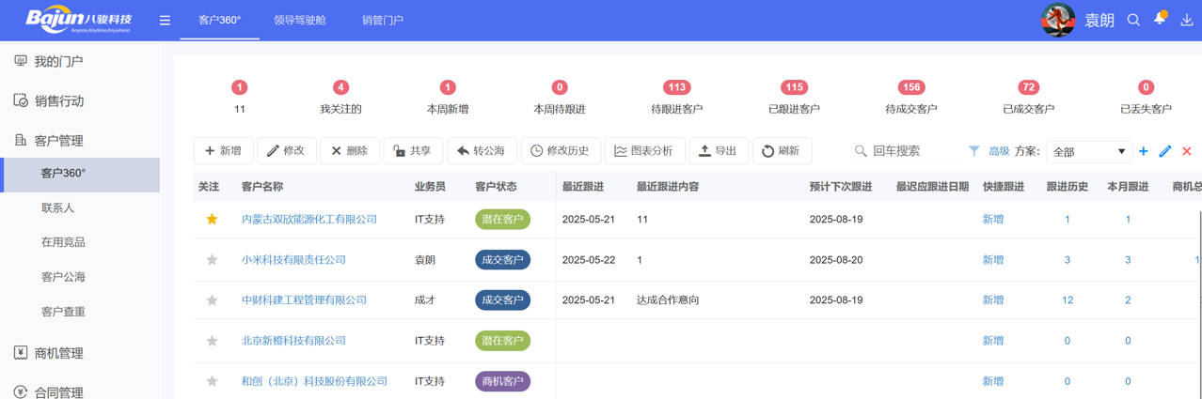1202x399 pixels.
Task: Click the blue pencil edit scheme icon
Action: coord(1165,151)
